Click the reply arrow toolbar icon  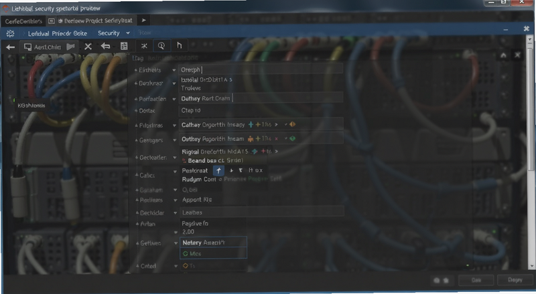tap(105, 46)
